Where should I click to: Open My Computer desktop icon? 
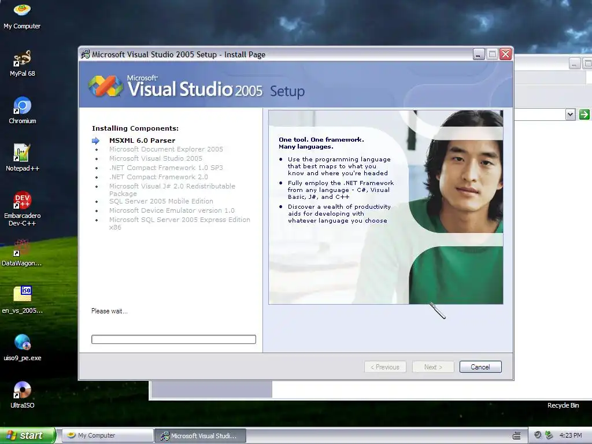click(x=22, y=16)
